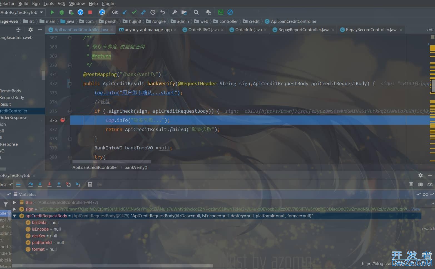Select OrderResponse in project tree
Image resolution: width=435 pixels, height=269 pixels.
(14, 117)
